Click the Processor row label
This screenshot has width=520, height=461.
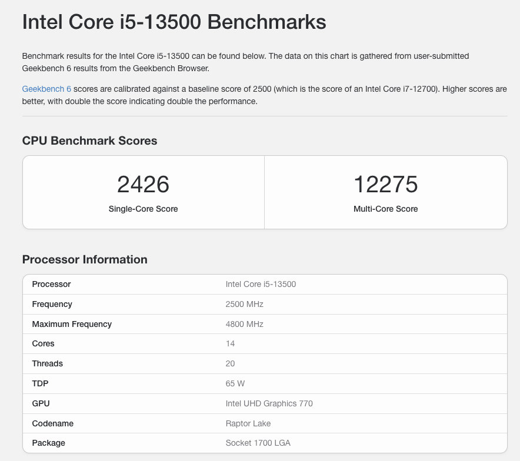(x=51, y=284)
